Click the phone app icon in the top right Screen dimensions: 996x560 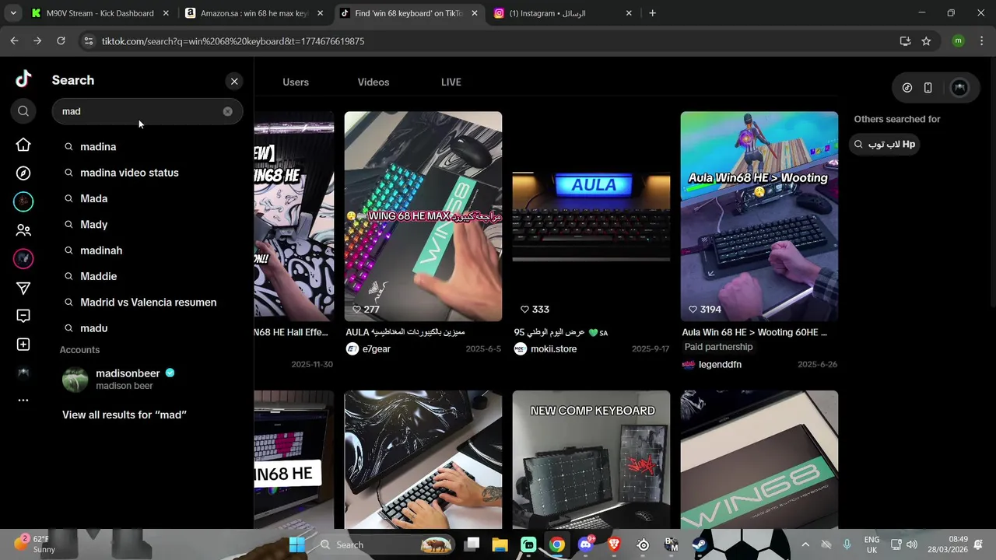coord(928,88)
